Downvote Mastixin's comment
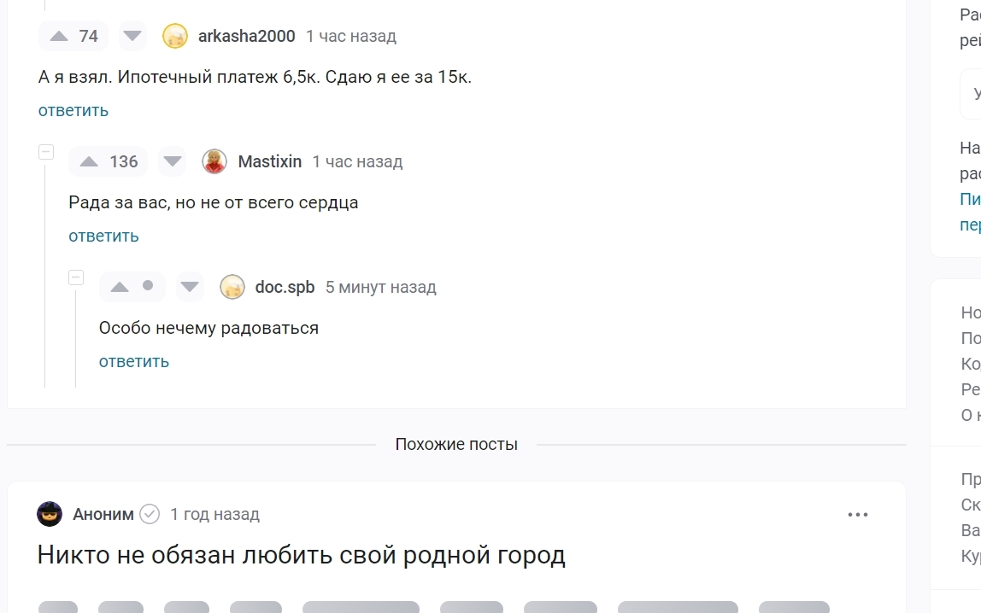The width and height of the screenshot is (981, 613). click(x=173, y=161)
